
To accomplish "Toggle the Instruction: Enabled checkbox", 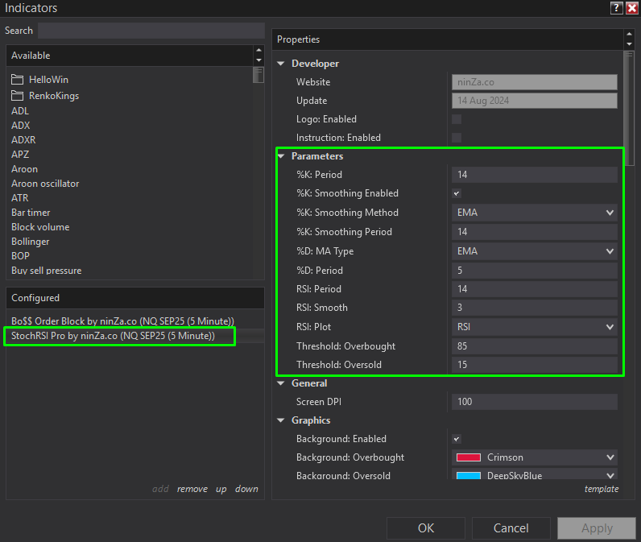I will click(x=457, y=138).
